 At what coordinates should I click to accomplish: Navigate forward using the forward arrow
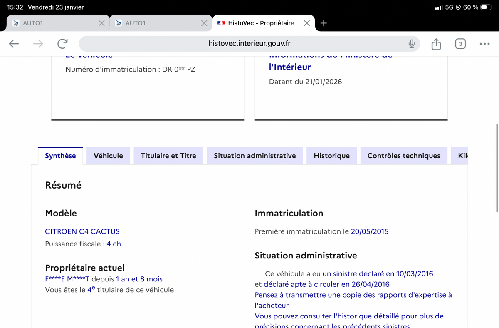tap(38, 44)
